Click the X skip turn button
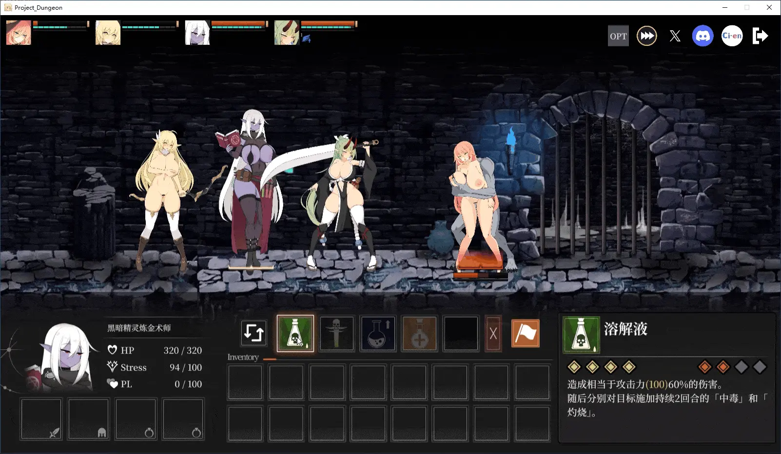 [x=493, y=334]
